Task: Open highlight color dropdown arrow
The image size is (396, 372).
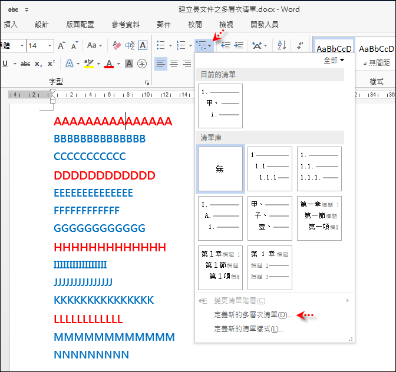Action: point(99,64)
